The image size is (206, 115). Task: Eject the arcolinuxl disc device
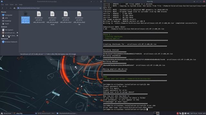pyautogui.click(x=17, y=33)
